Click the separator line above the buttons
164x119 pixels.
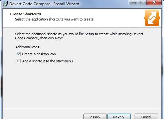[x=82, y=109]
